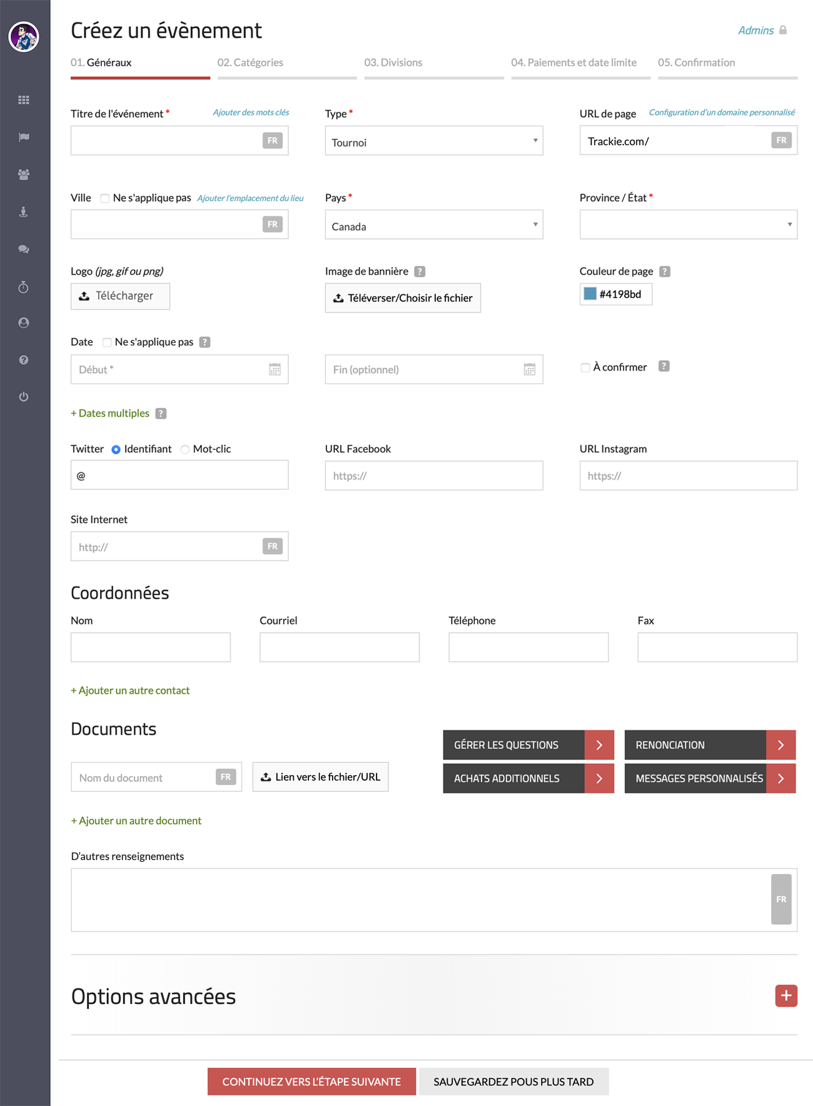This screenshot has width=813, height=1106.
Task: Select the Twitter 'Mot-clic' radio option
Action: 185,450
